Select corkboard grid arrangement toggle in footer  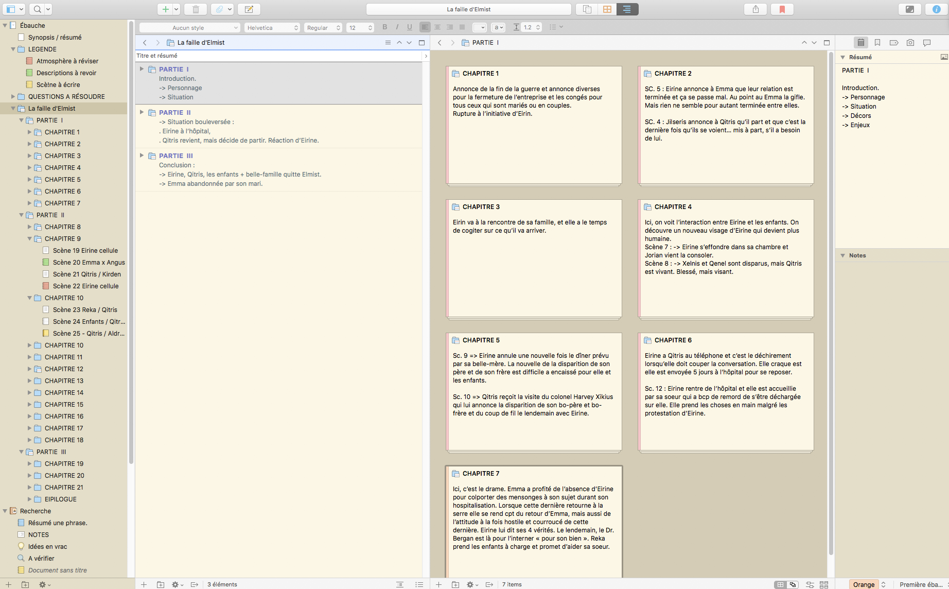point(781,584)
